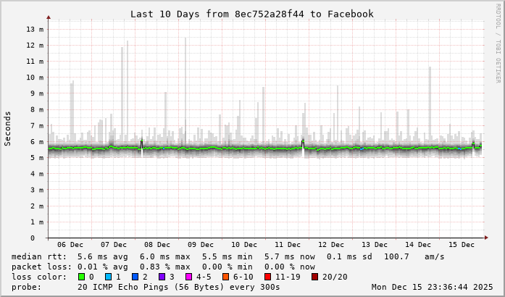This screenshot has width=505, height=297.
Task: Click the packet loss statistics row
Action: [x=164, y=267]
